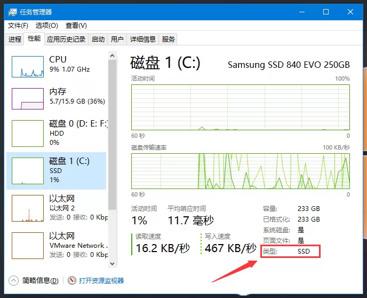
Task: Click the sidebar scroll down arrow
Action: pyautogui.click(x=113, y=264)
